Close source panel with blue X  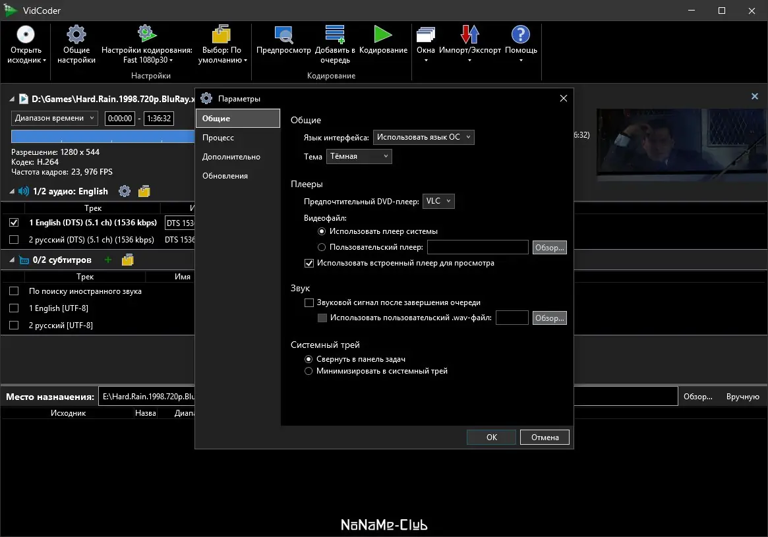(x=755, y=96)
